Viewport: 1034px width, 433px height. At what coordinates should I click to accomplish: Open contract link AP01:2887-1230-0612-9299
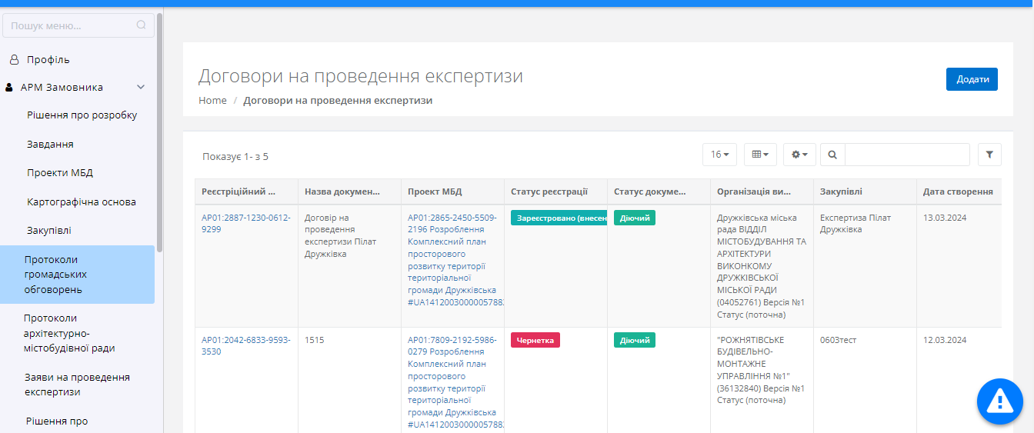click(245, 223)
